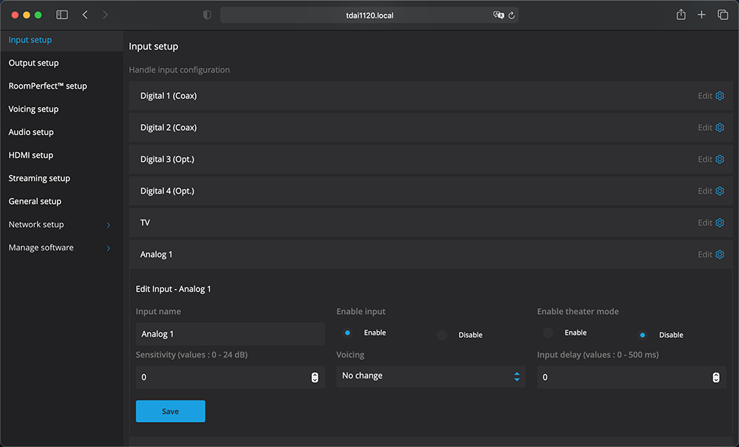Open the Voicing 'No change' dropdown
Image resolution: width=739 pixels, height=447 pixels.
click(x=431, y=376)
